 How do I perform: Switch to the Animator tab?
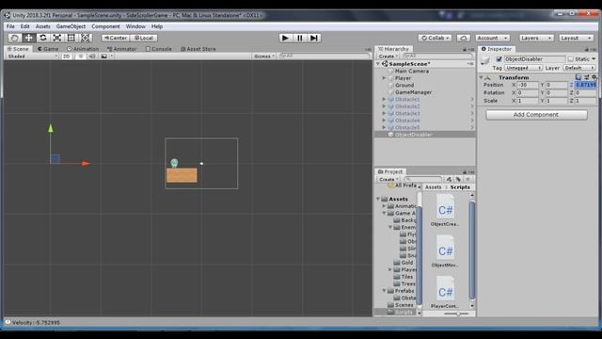point(121,49)
